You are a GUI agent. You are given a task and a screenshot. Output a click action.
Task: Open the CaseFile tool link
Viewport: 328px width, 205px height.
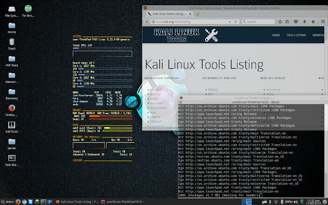[155, 117]
